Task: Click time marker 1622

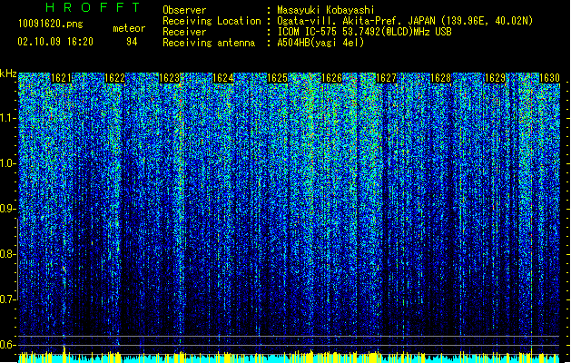Action: click(x=114, y=78)
